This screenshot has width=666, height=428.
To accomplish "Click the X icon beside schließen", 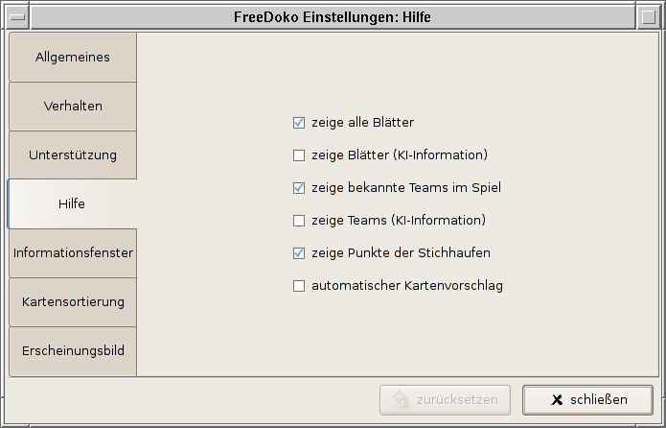I will click(557, 400).
